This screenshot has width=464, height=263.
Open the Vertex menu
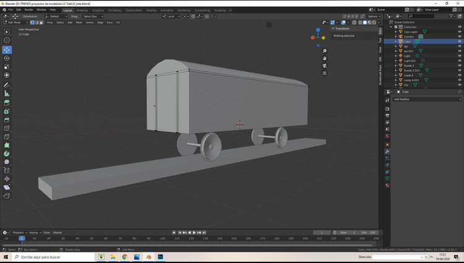pyautogui.click(x=90, y=22)
